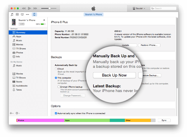Image resolution: width=187 pixels, height=137 pixels.
Task: Click into the Search field
Action: pos(163,8)
